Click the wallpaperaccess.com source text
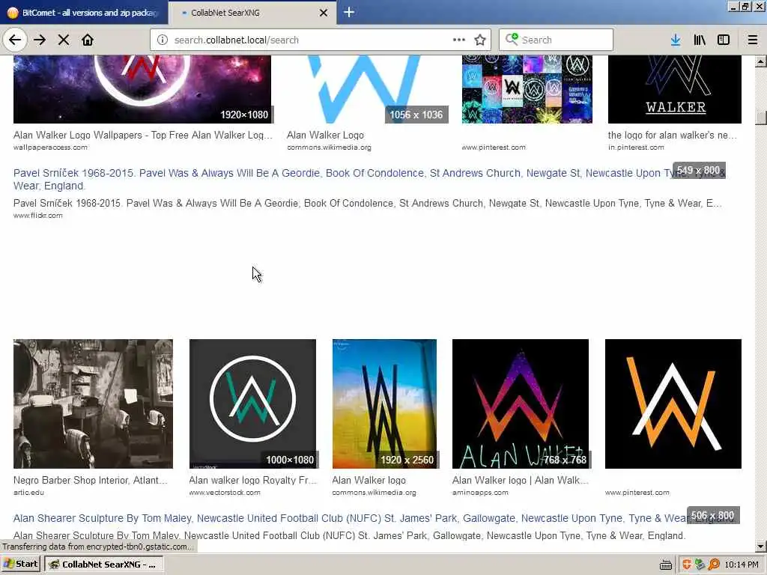 click(50, 147)
